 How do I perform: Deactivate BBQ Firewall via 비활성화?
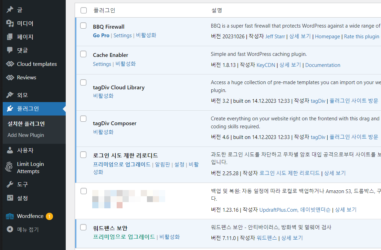click(x=146, y=35)
